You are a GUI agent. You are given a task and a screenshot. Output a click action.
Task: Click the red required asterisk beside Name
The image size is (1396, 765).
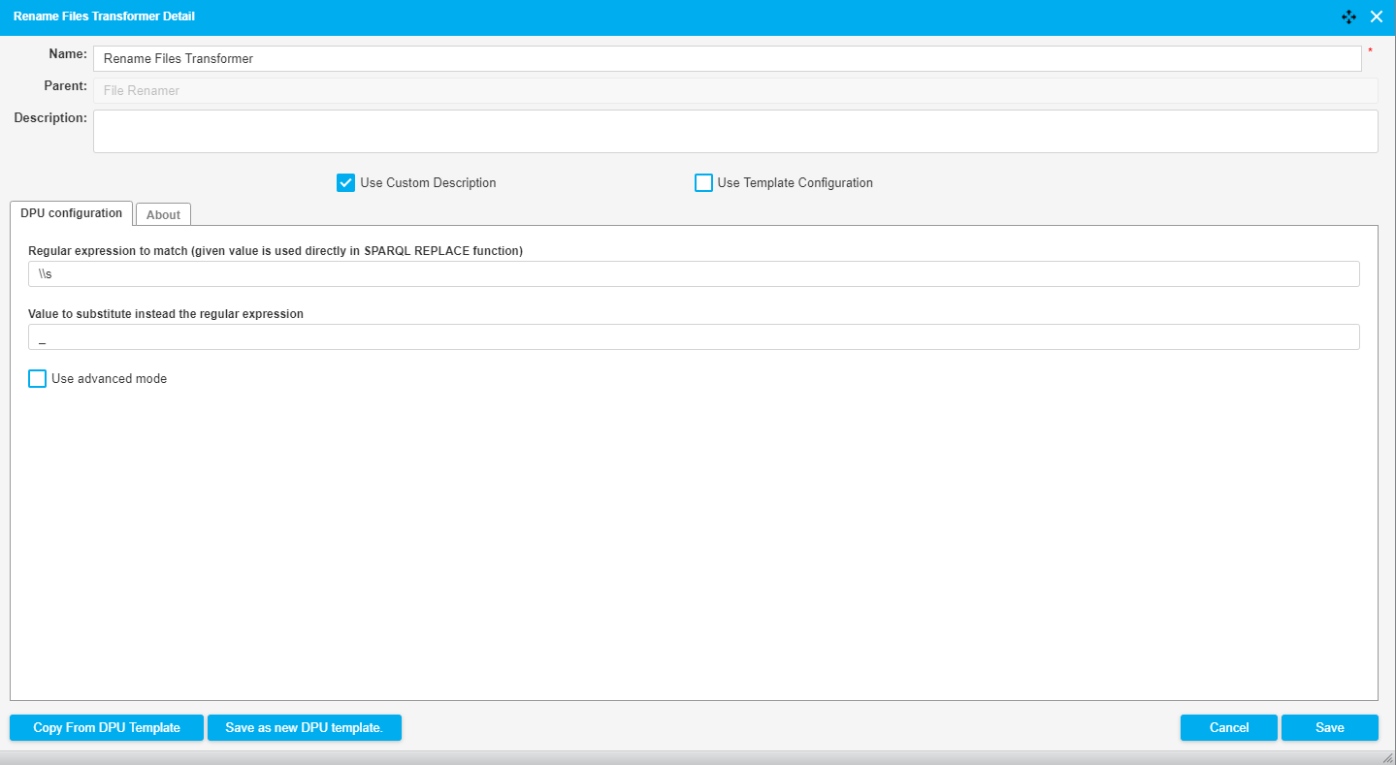1370,51
